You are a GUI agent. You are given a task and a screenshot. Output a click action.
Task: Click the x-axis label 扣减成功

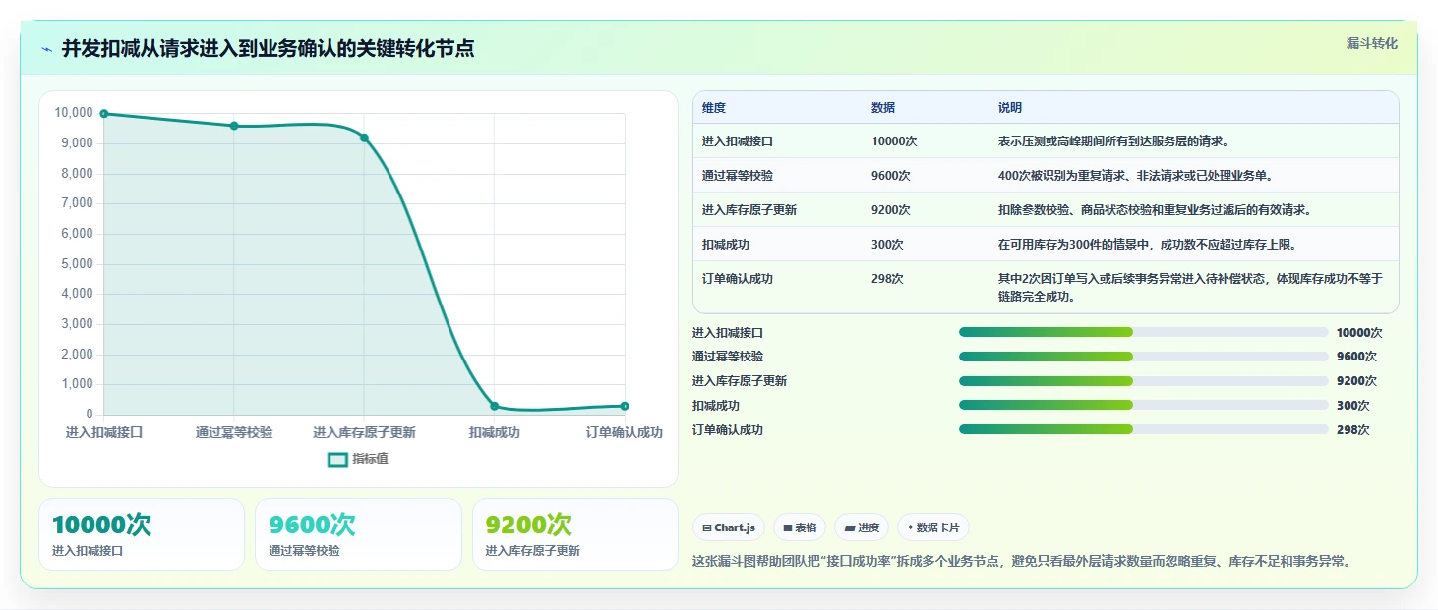[495, 432]
